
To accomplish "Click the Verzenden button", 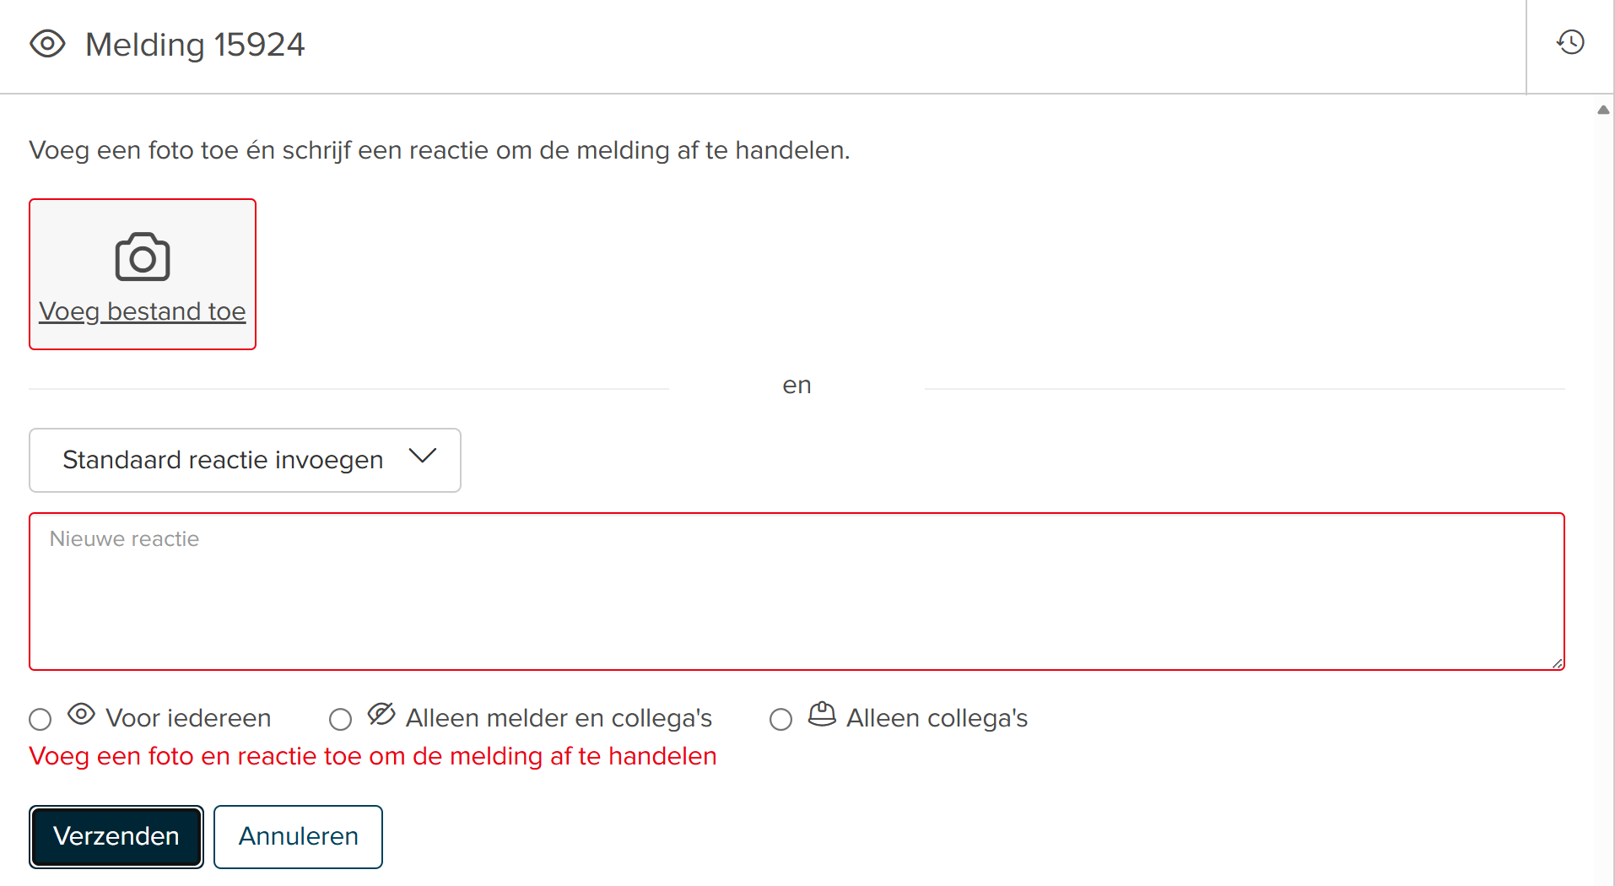I will click(116, 836).
